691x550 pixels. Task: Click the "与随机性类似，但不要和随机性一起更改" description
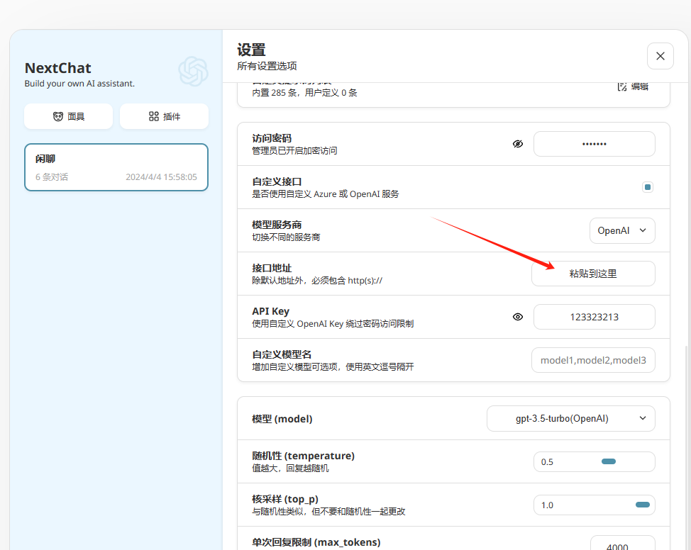pos(328,511)
